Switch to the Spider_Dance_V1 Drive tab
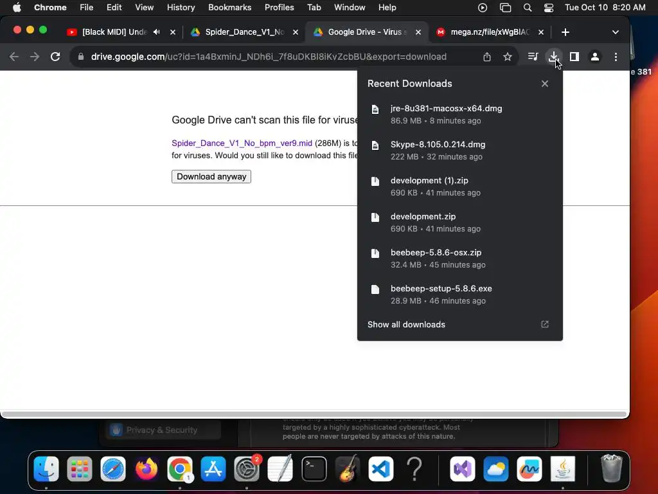 245,32
